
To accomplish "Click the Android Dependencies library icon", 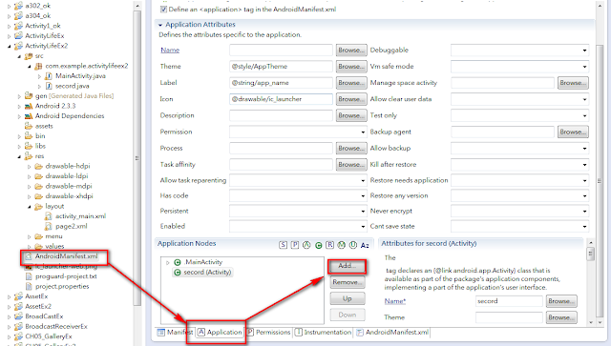I will (29, 116).
